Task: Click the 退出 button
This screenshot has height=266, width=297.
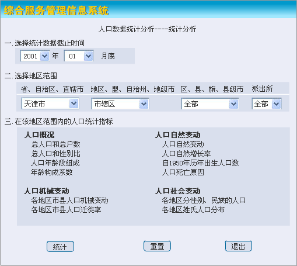Action: point(239,246)
